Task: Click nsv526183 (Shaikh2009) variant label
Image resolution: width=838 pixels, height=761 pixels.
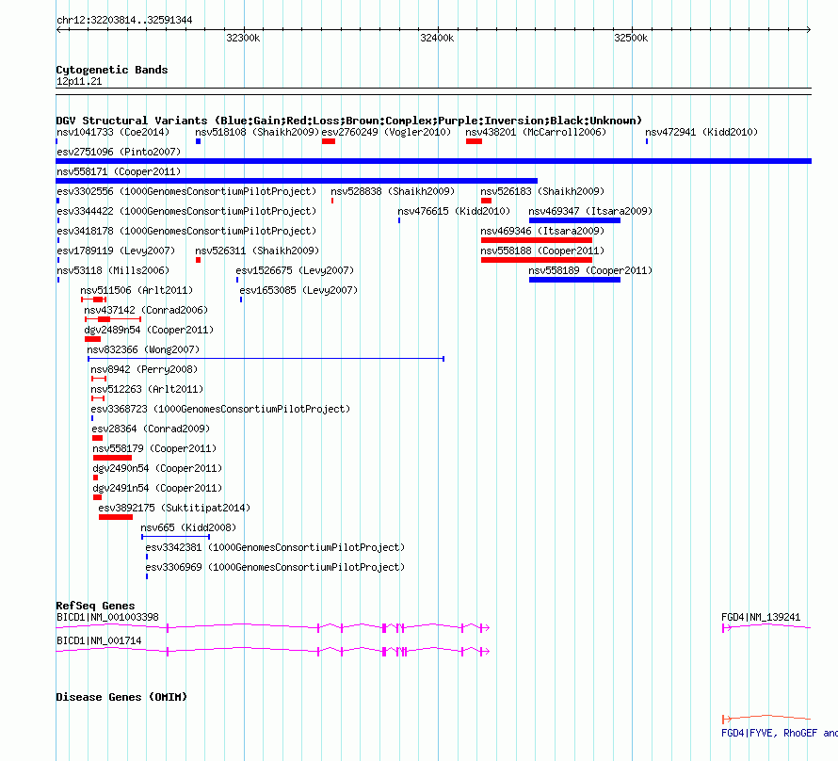Action: tap(542, 191)
